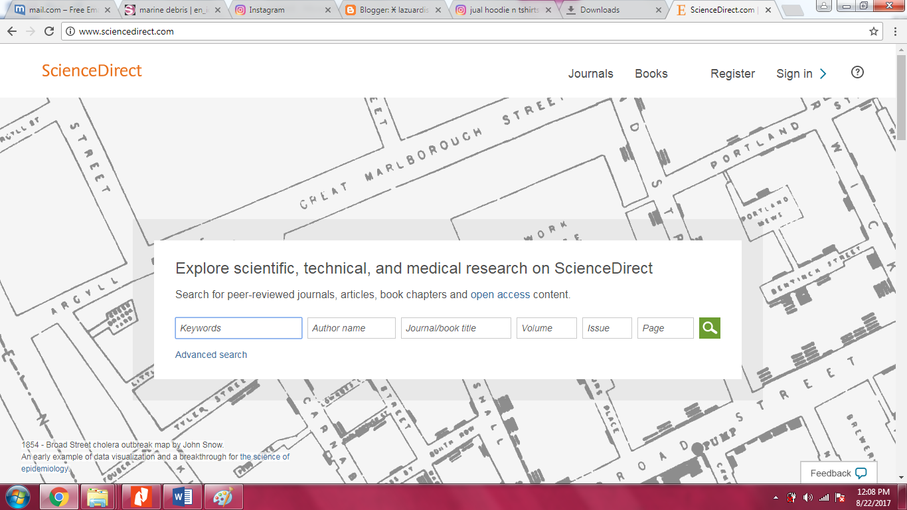The width and height of the screenshot is (907, 510).
Task: Open Paint from the taskbar
Action: click(223, 497)
